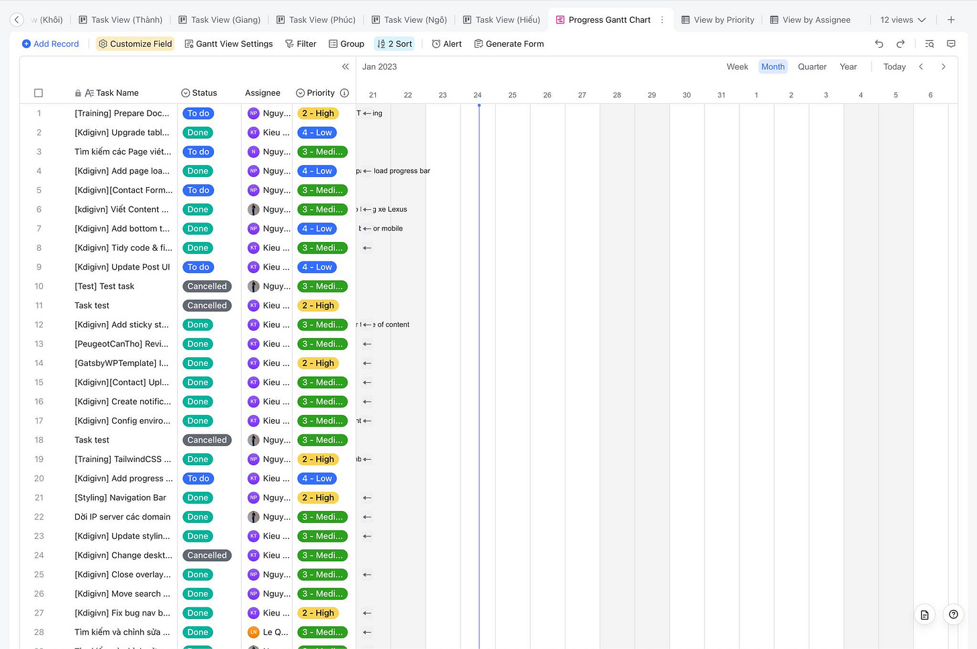Click the Cancelled status of Test task

click(x=207, y=286)
